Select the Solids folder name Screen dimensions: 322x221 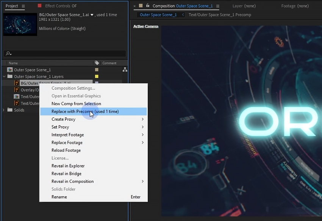click(19, 110)
